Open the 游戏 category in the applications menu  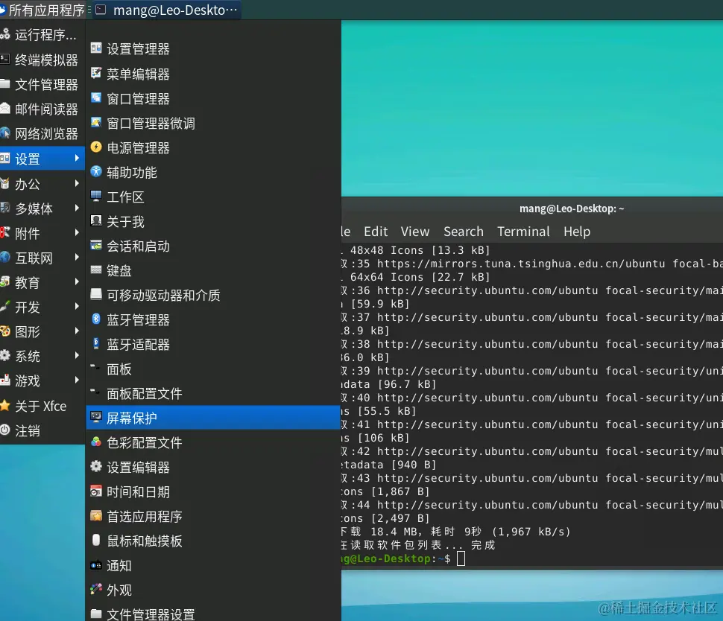[42, 380]
